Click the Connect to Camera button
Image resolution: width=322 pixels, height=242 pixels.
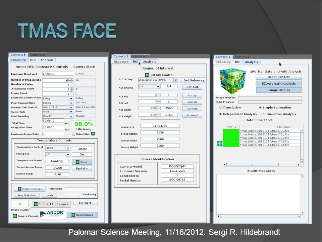pos(51,204)
